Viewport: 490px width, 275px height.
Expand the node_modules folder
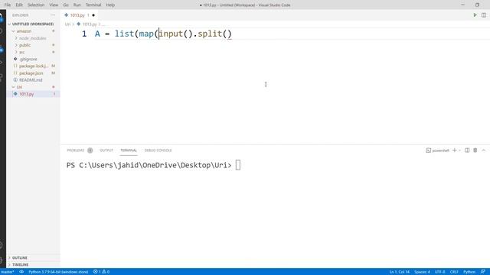(32, 38)
